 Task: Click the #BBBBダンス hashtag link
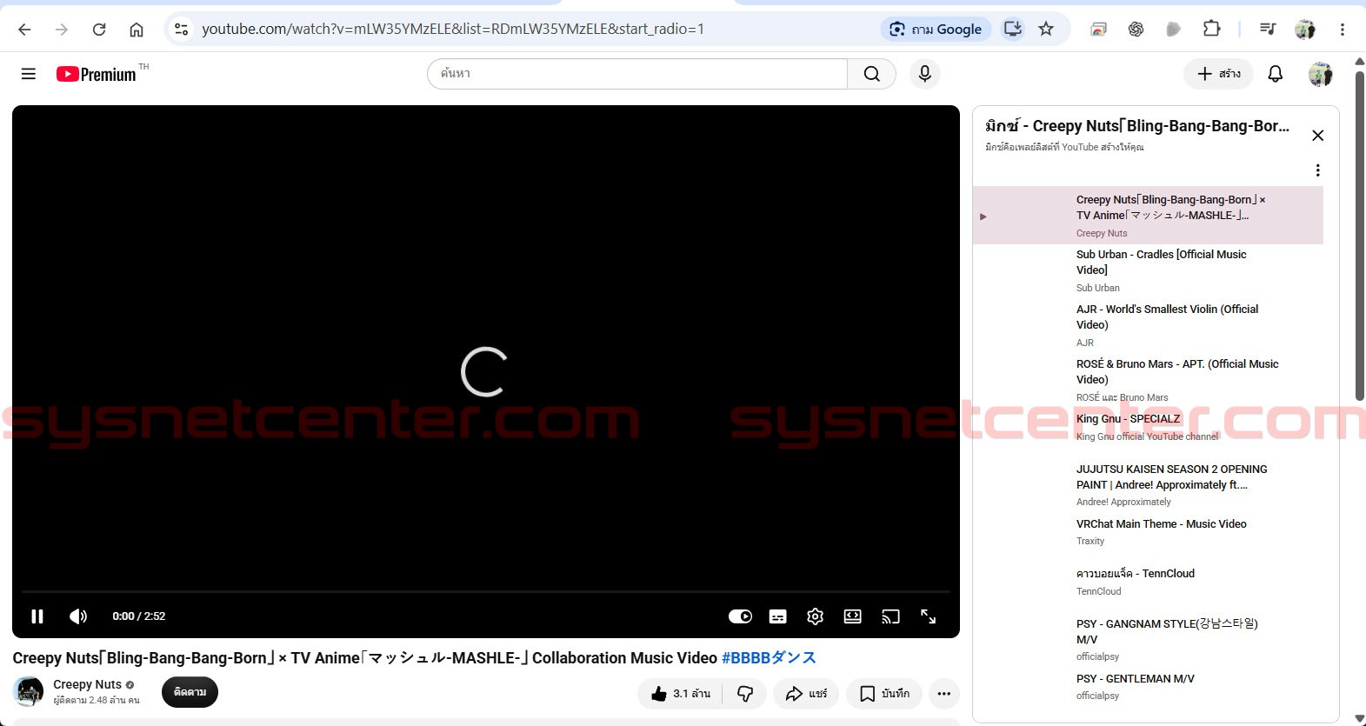click(x=769, y=658)
